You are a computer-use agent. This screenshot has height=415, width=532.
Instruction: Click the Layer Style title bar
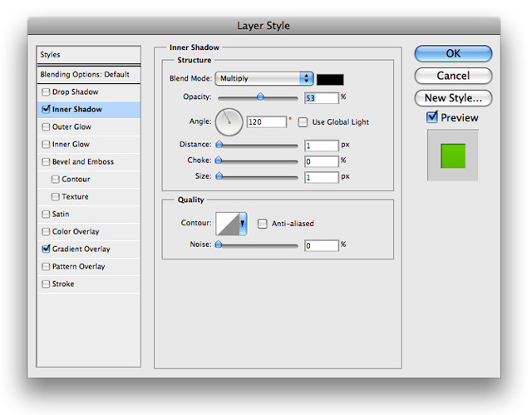tap(264, 26)
